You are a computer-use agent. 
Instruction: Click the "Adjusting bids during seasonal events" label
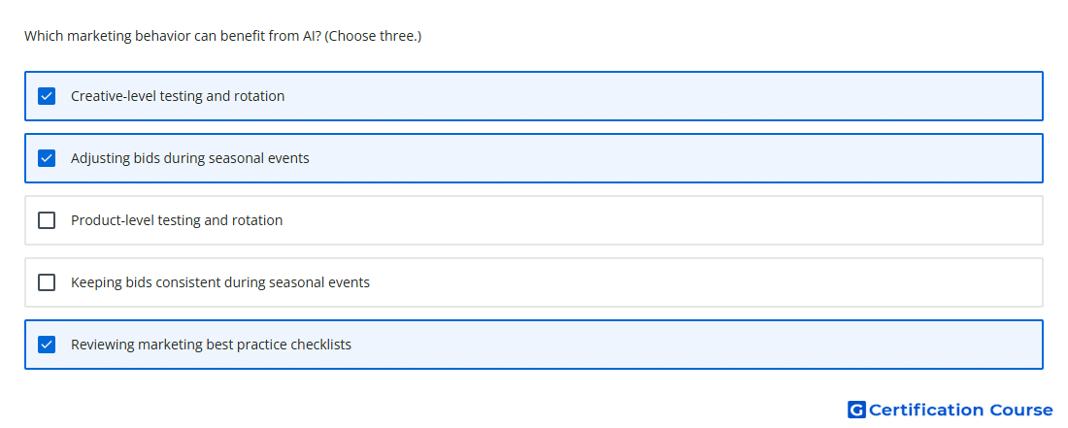coord(190,158)
